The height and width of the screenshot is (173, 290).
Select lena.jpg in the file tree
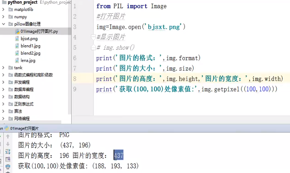tap(25, 60)
